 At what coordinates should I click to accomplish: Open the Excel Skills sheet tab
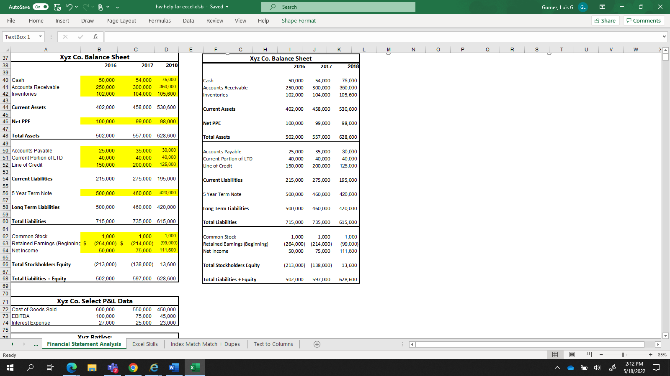pyautogui.click(x=144, y=344)
